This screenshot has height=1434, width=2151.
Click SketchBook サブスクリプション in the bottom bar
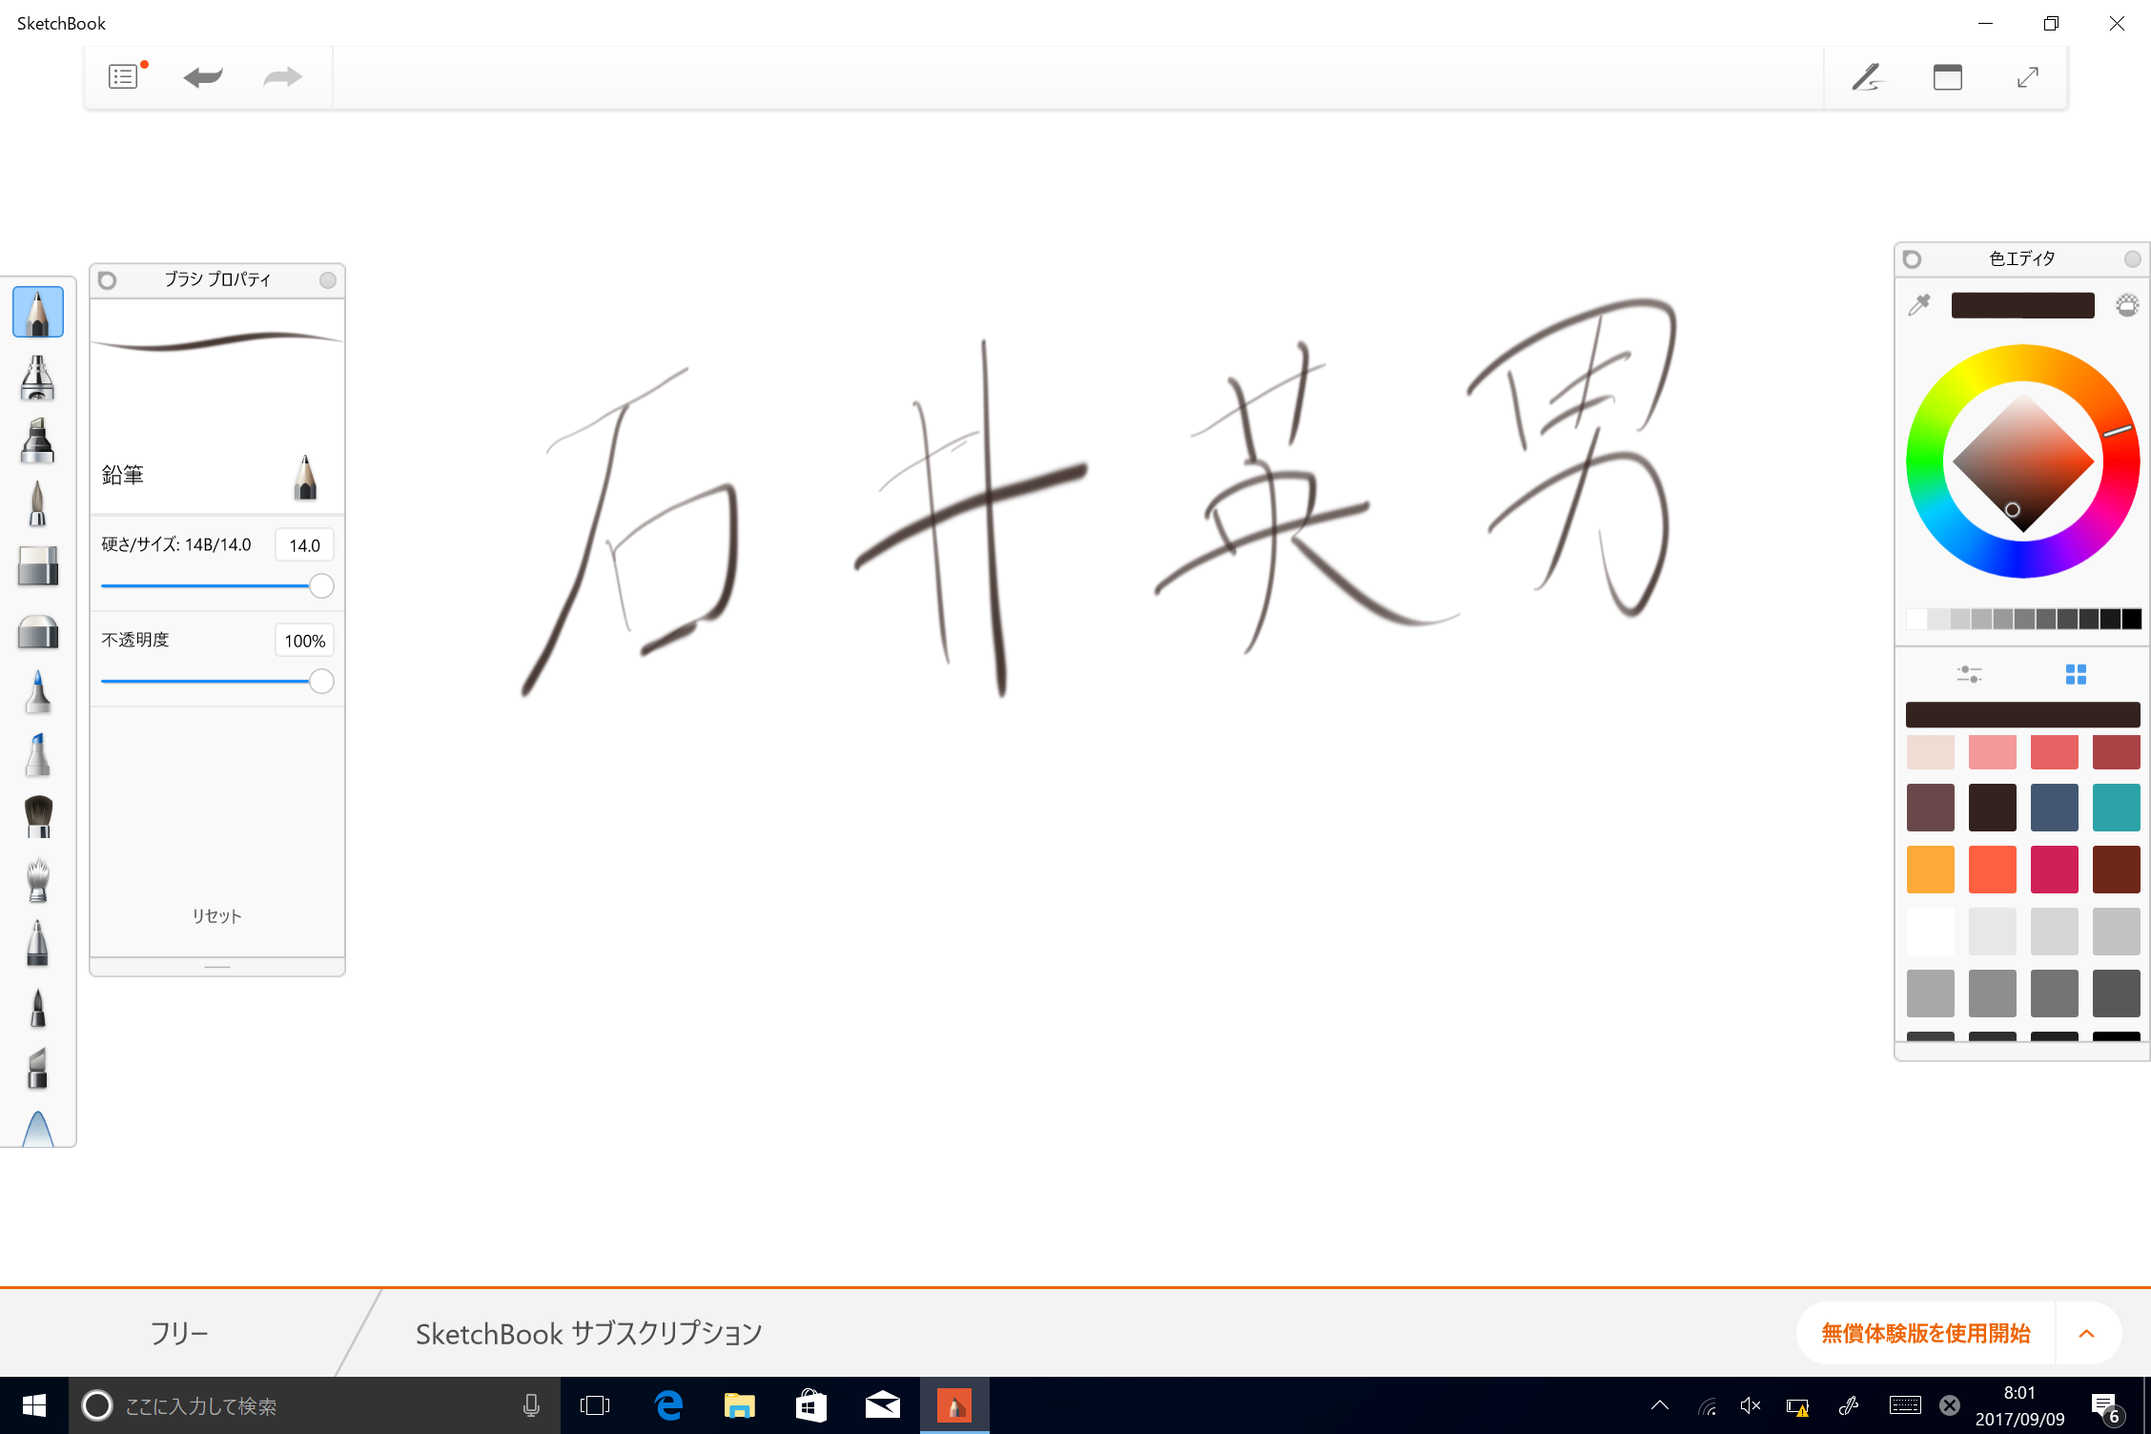[587, 1333]
